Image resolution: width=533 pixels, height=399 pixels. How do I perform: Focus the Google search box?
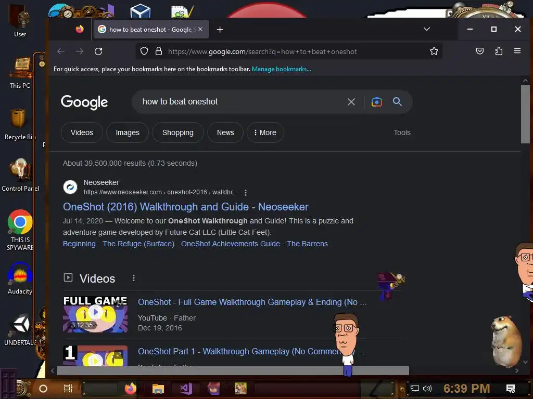[x=238, y=102]
